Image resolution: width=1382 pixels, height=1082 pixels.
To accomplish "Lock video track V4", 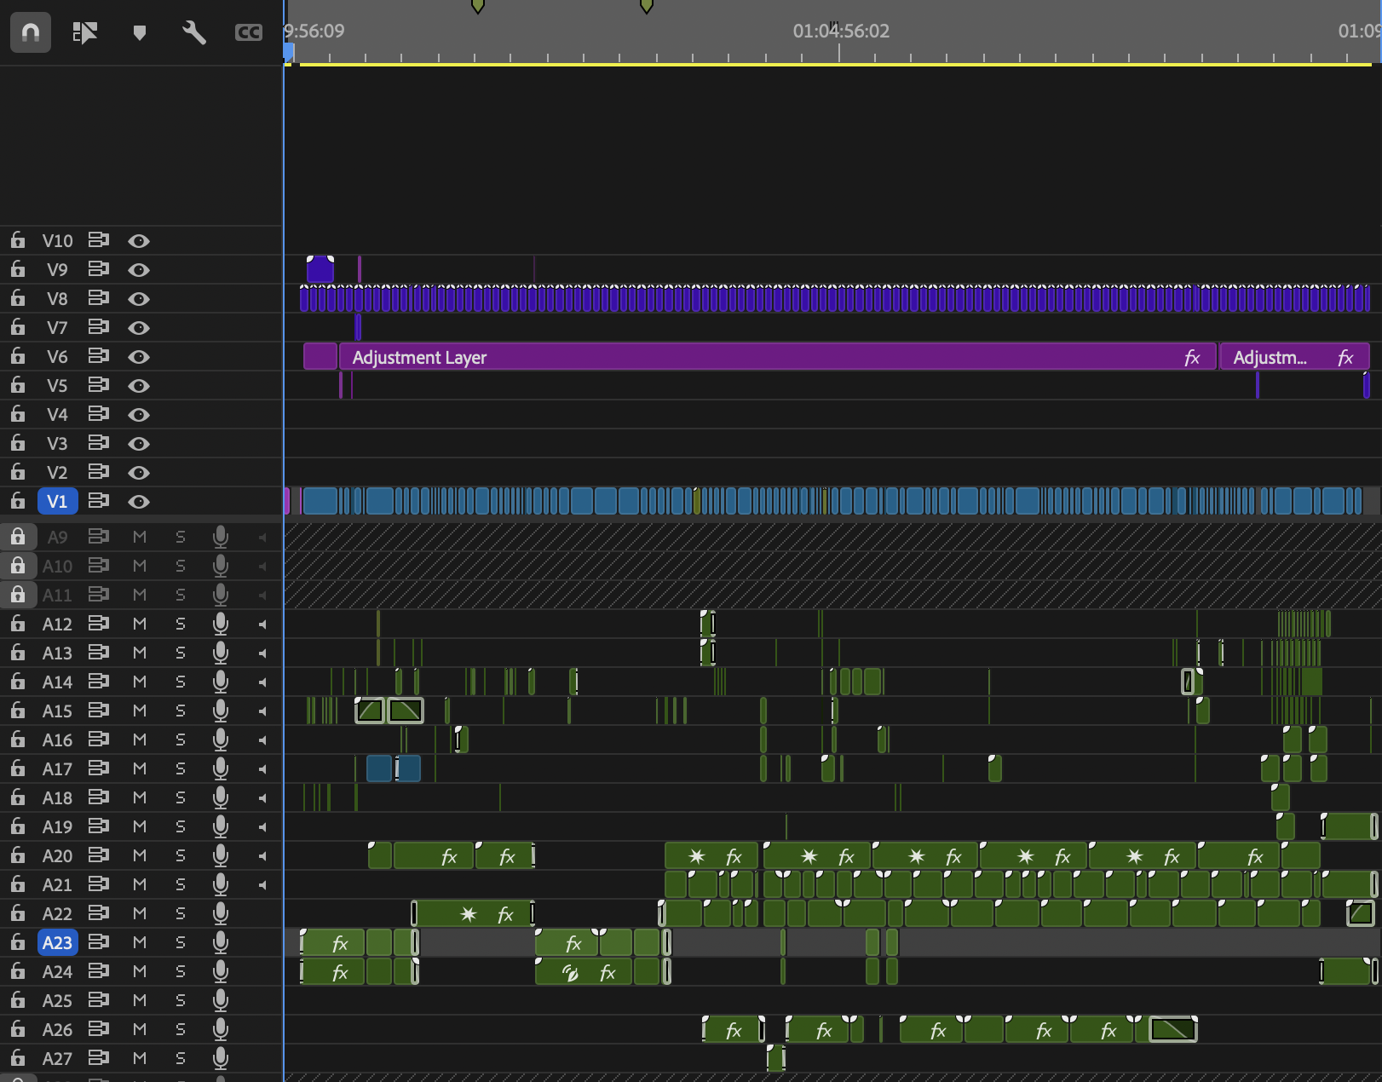I will pyautogui.click(x=18, y=414).
